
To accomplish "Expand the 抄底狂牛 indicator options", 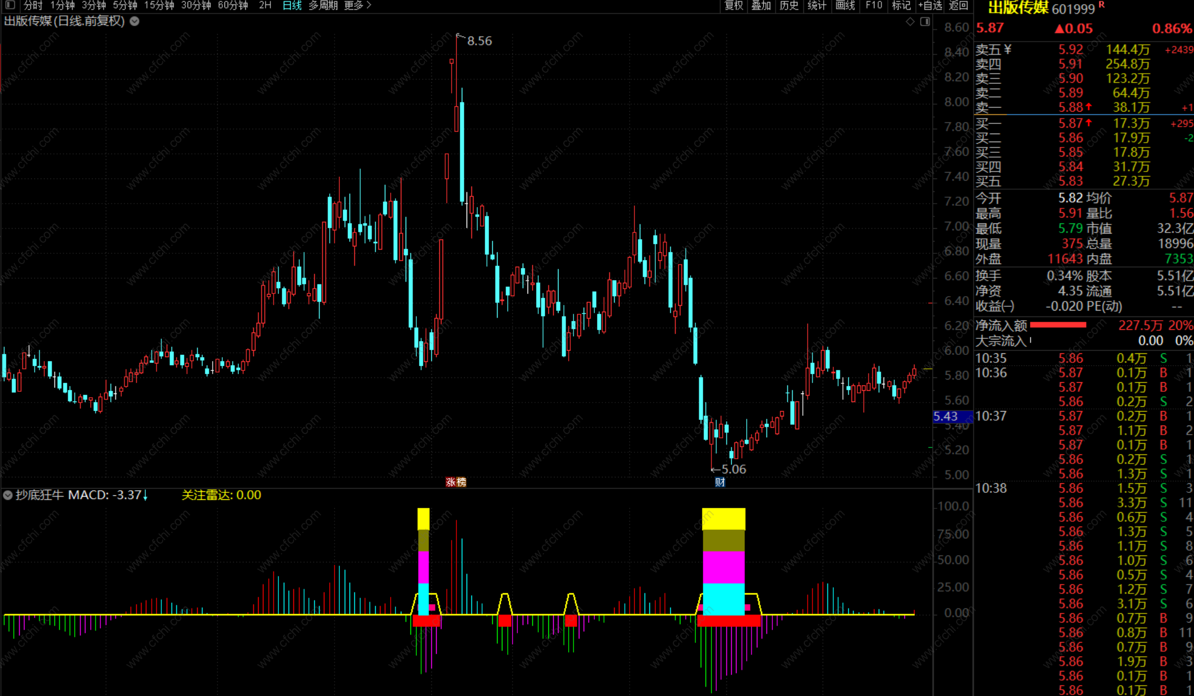I will 7,495.
